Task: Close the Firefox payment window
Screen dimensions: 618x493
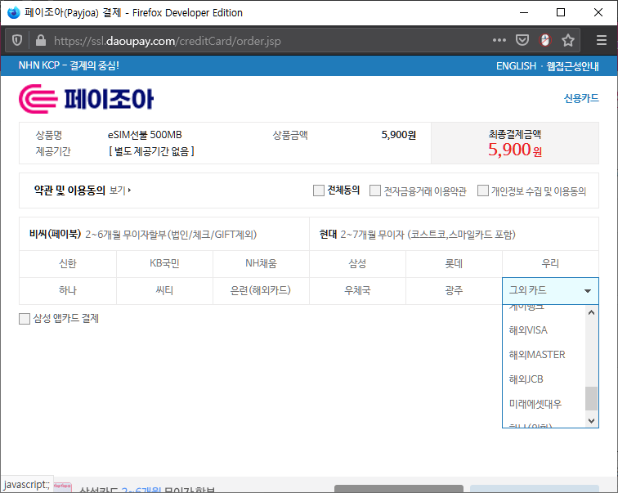Action: [x=598, y=12]
